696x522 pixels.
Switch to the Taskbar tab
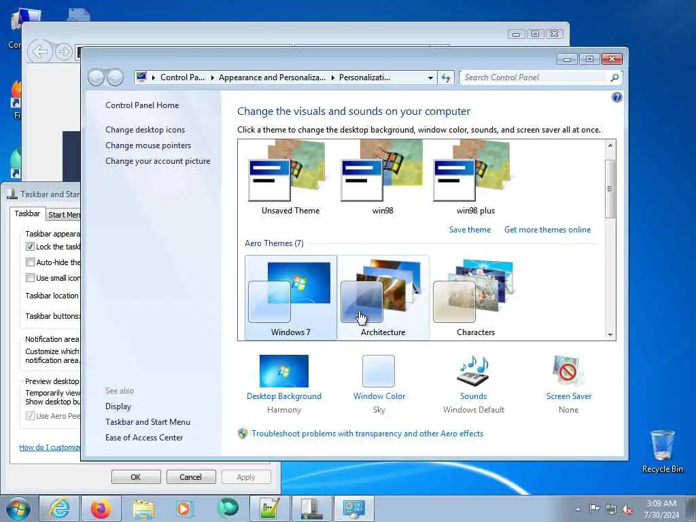[x=27, y=213]
